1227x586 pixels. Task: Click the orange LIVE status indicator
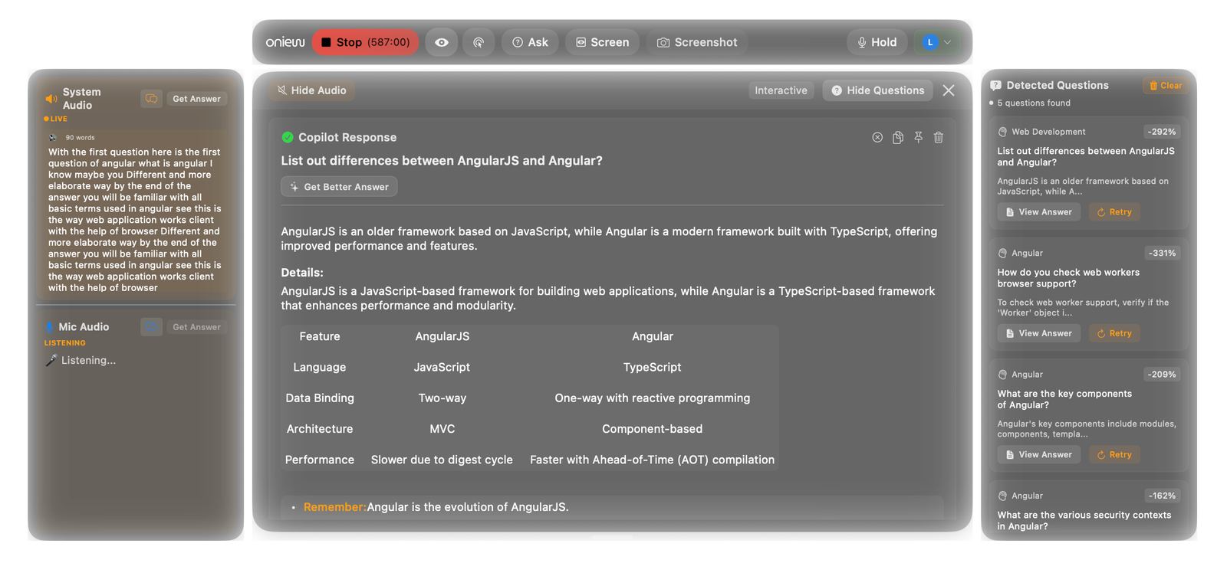[x=56, y=119]
